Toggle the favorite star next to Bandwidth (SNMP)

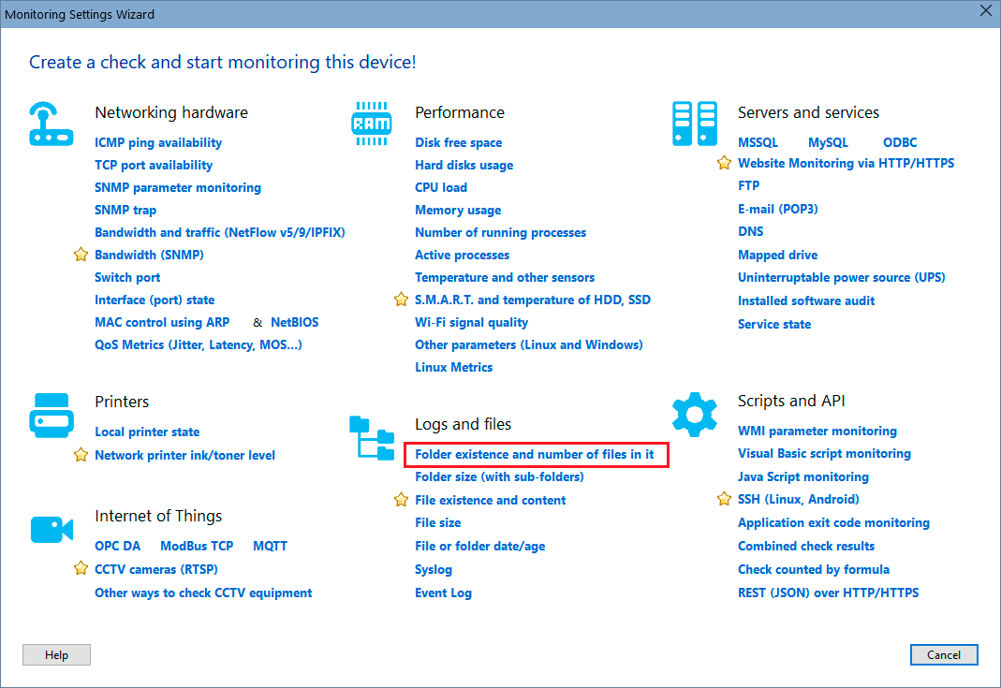point(81,255)
